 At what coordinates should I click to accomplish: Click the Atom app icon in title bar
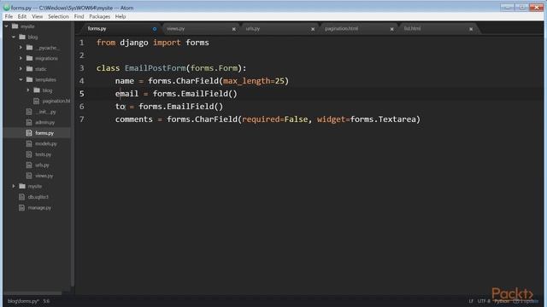pyautogui.click(x=6, y=8)
